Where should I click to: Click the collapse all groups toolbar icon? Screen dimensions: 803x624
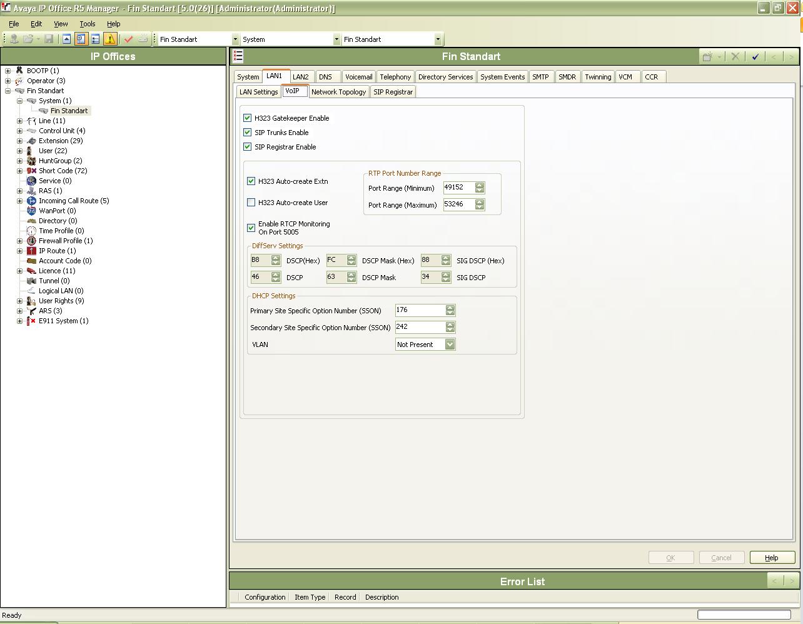pyautogui.click(x=66, y=39)
